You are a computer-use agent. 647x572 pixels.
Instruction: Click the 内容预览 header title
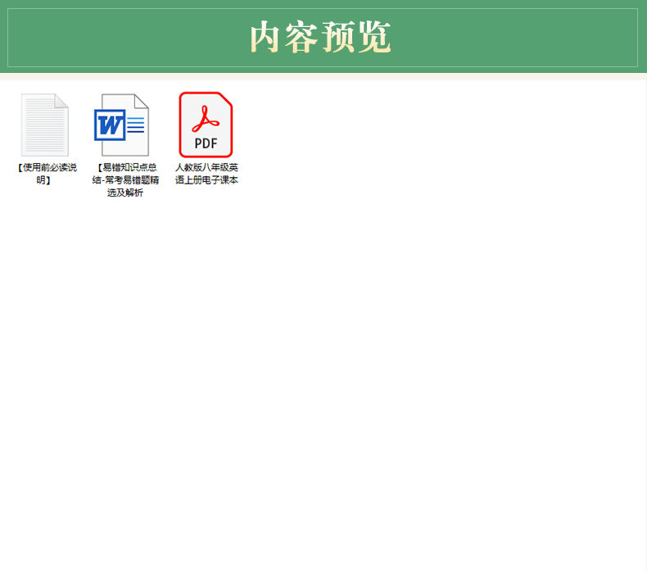pos(320,37)
